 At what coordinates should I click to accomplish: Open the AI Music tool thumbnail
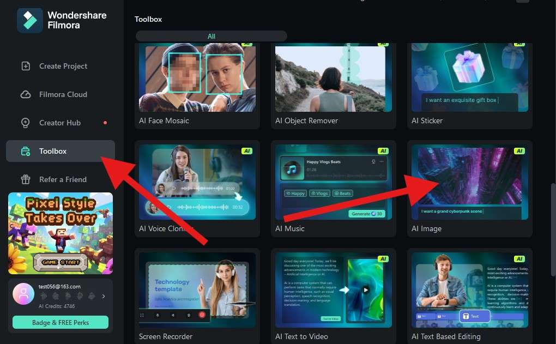(x=333, y=182)
